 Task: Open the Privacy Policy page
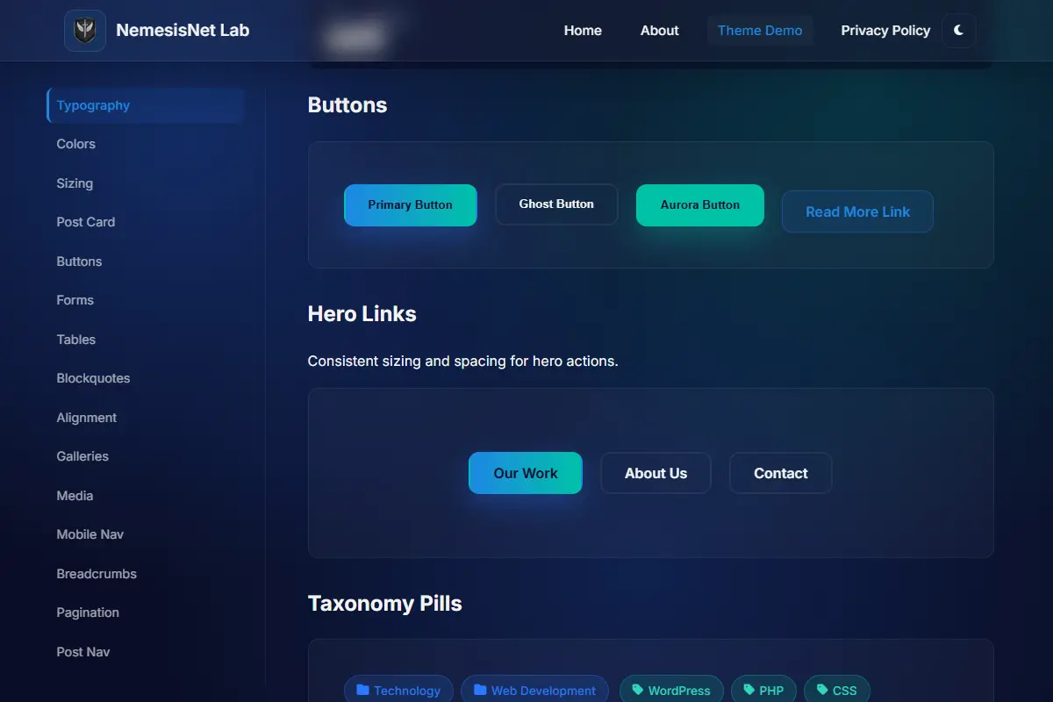(x=885, y=31)
